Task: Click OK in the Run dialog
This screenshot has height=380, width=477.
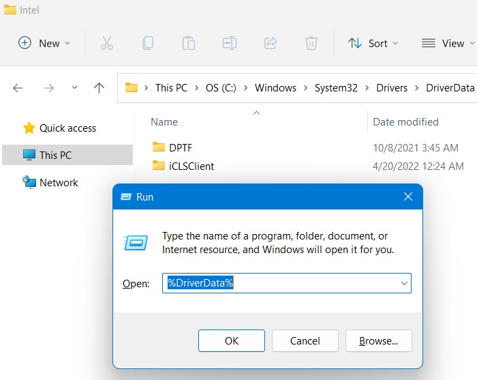Action: pos(232,340)
